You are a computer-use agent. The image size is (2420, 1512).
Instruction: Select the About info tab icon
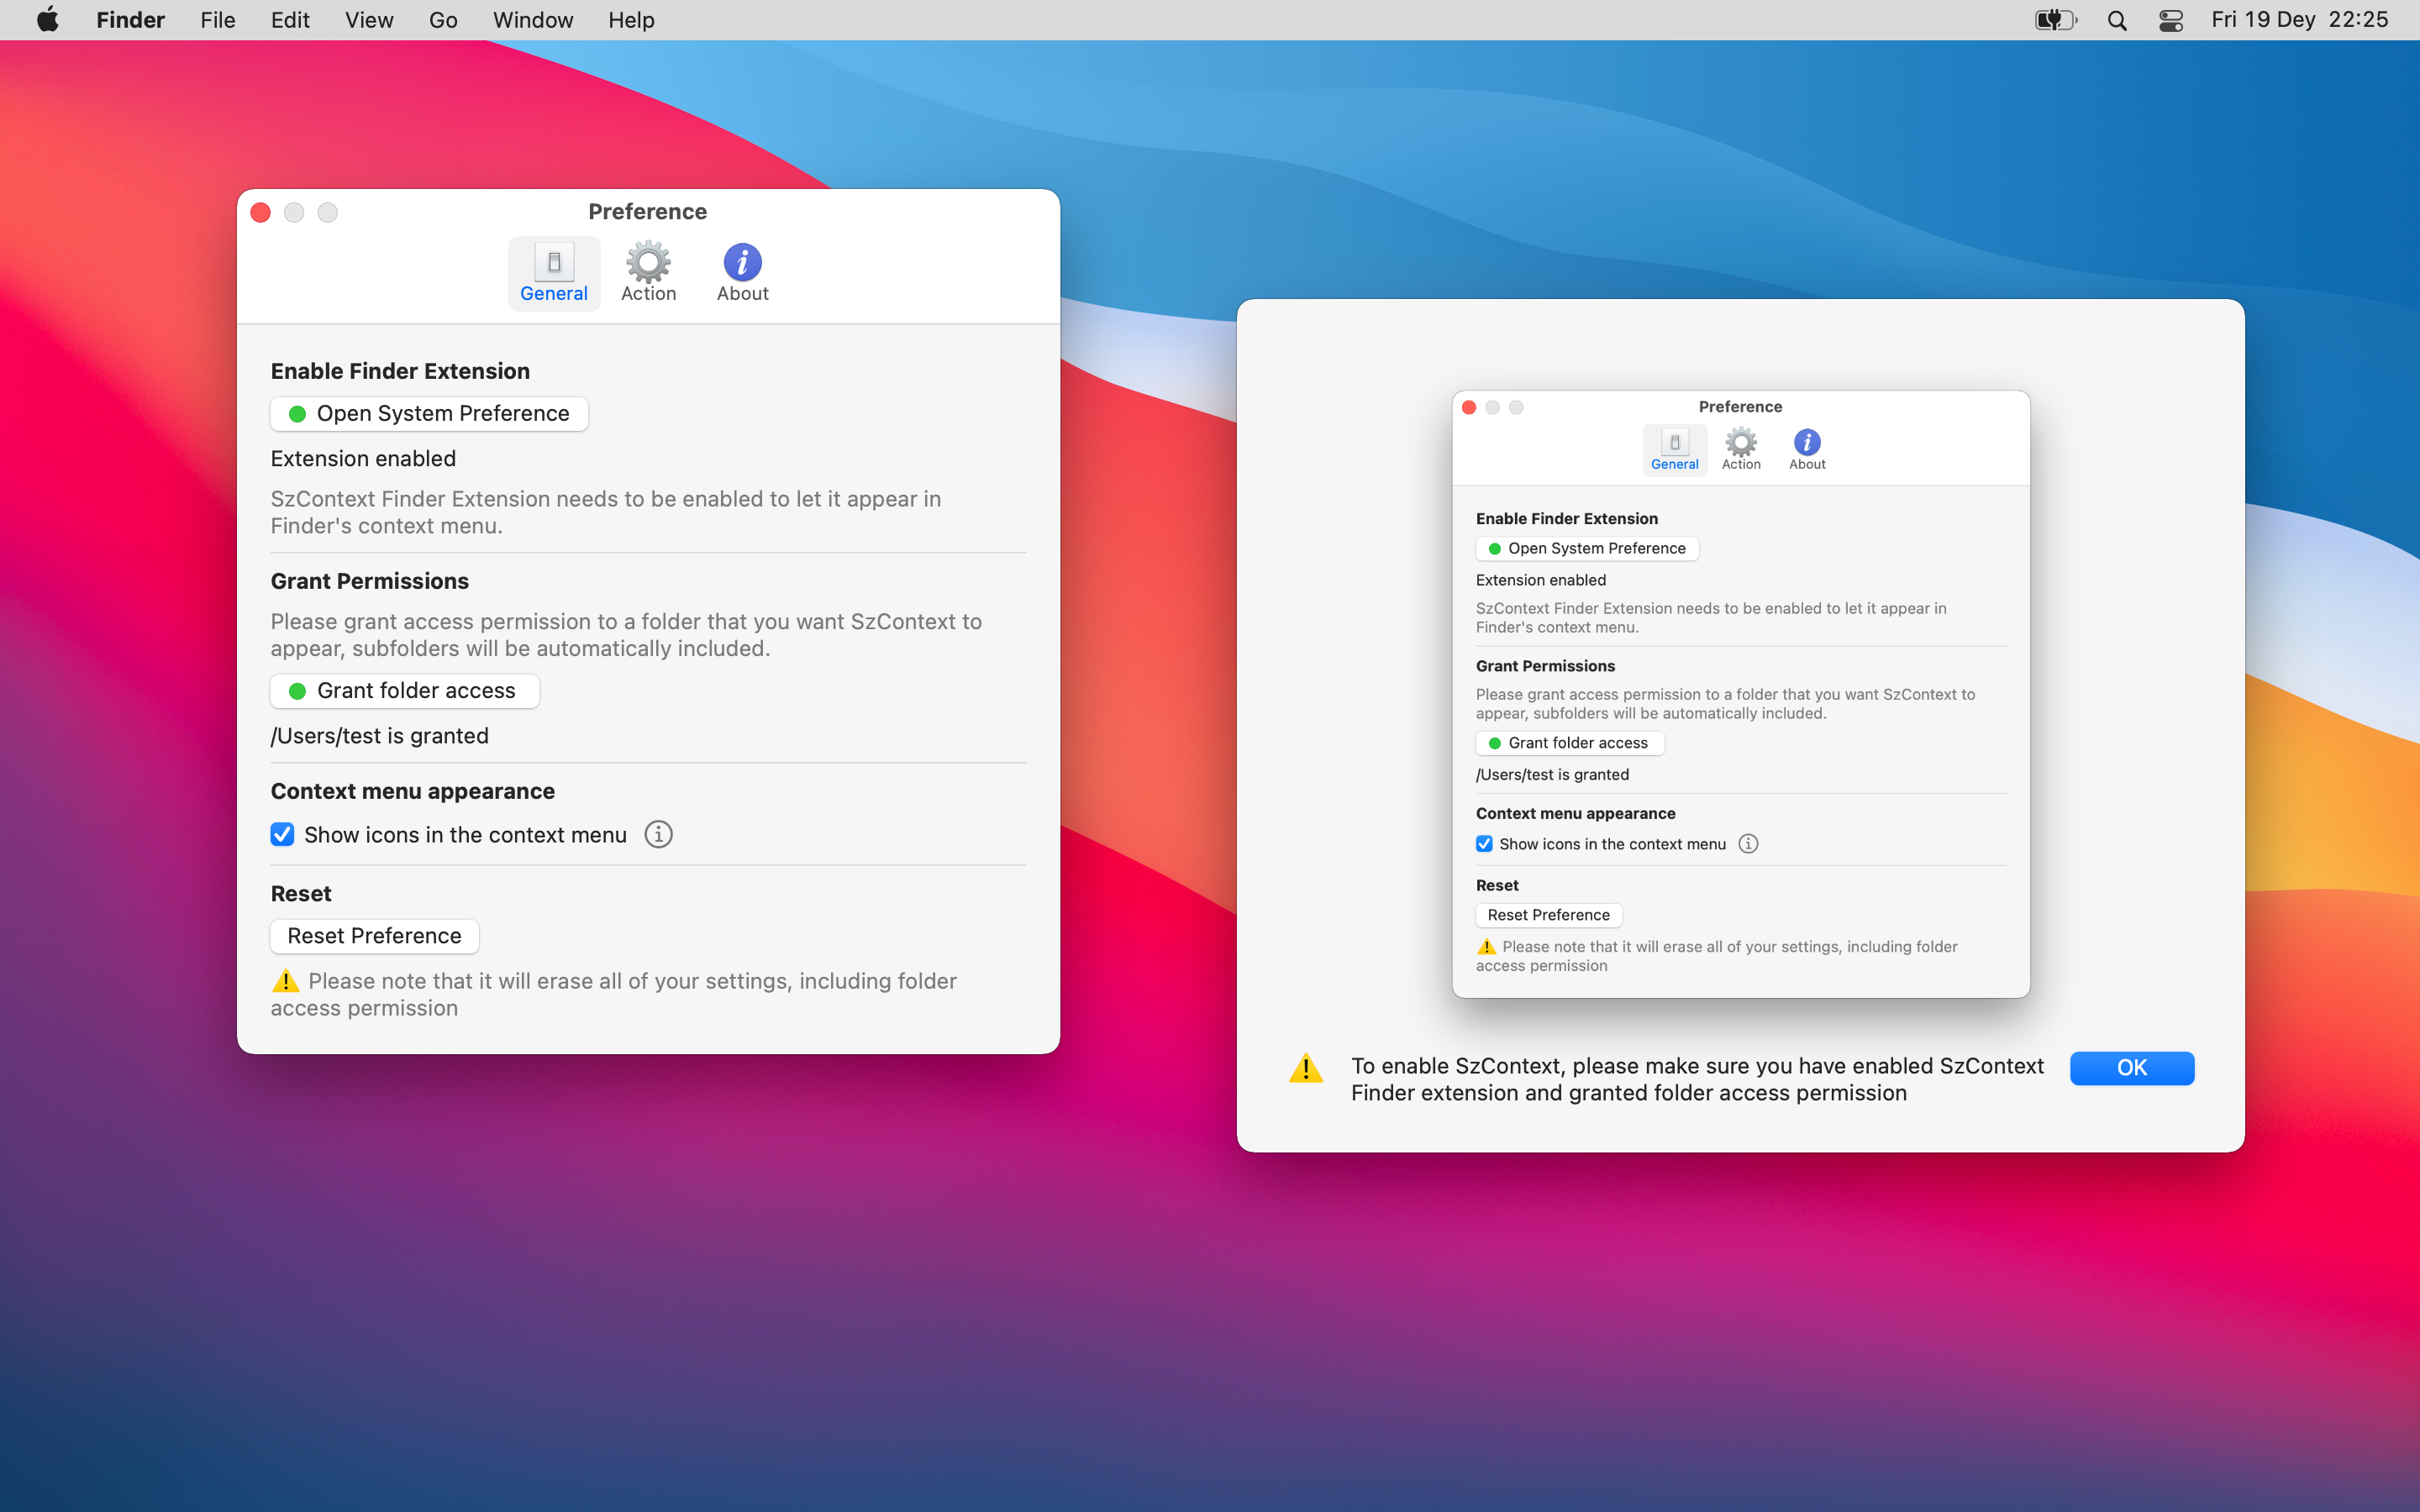(742, 262)
